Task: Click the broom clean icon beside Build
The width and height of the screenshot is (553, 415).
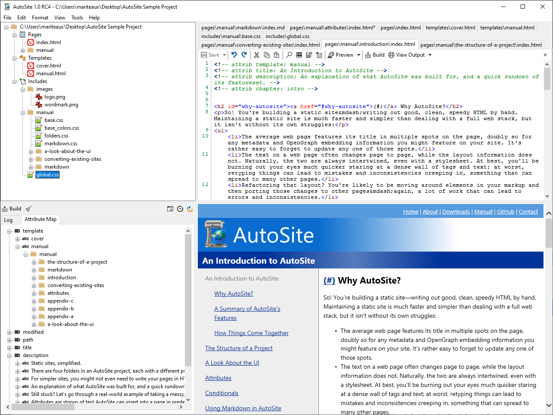Action: 29,209
